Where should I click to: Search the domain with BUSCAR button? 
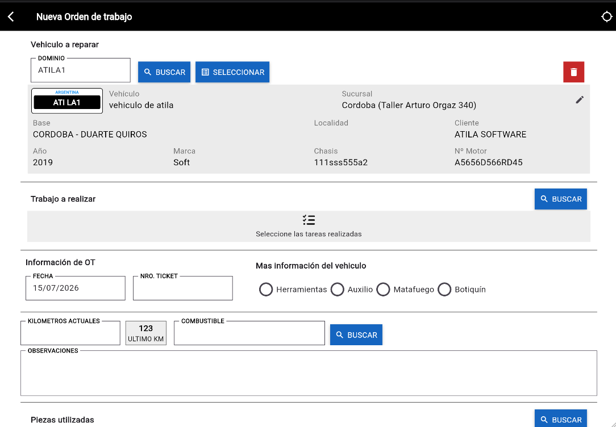[164, 72]
